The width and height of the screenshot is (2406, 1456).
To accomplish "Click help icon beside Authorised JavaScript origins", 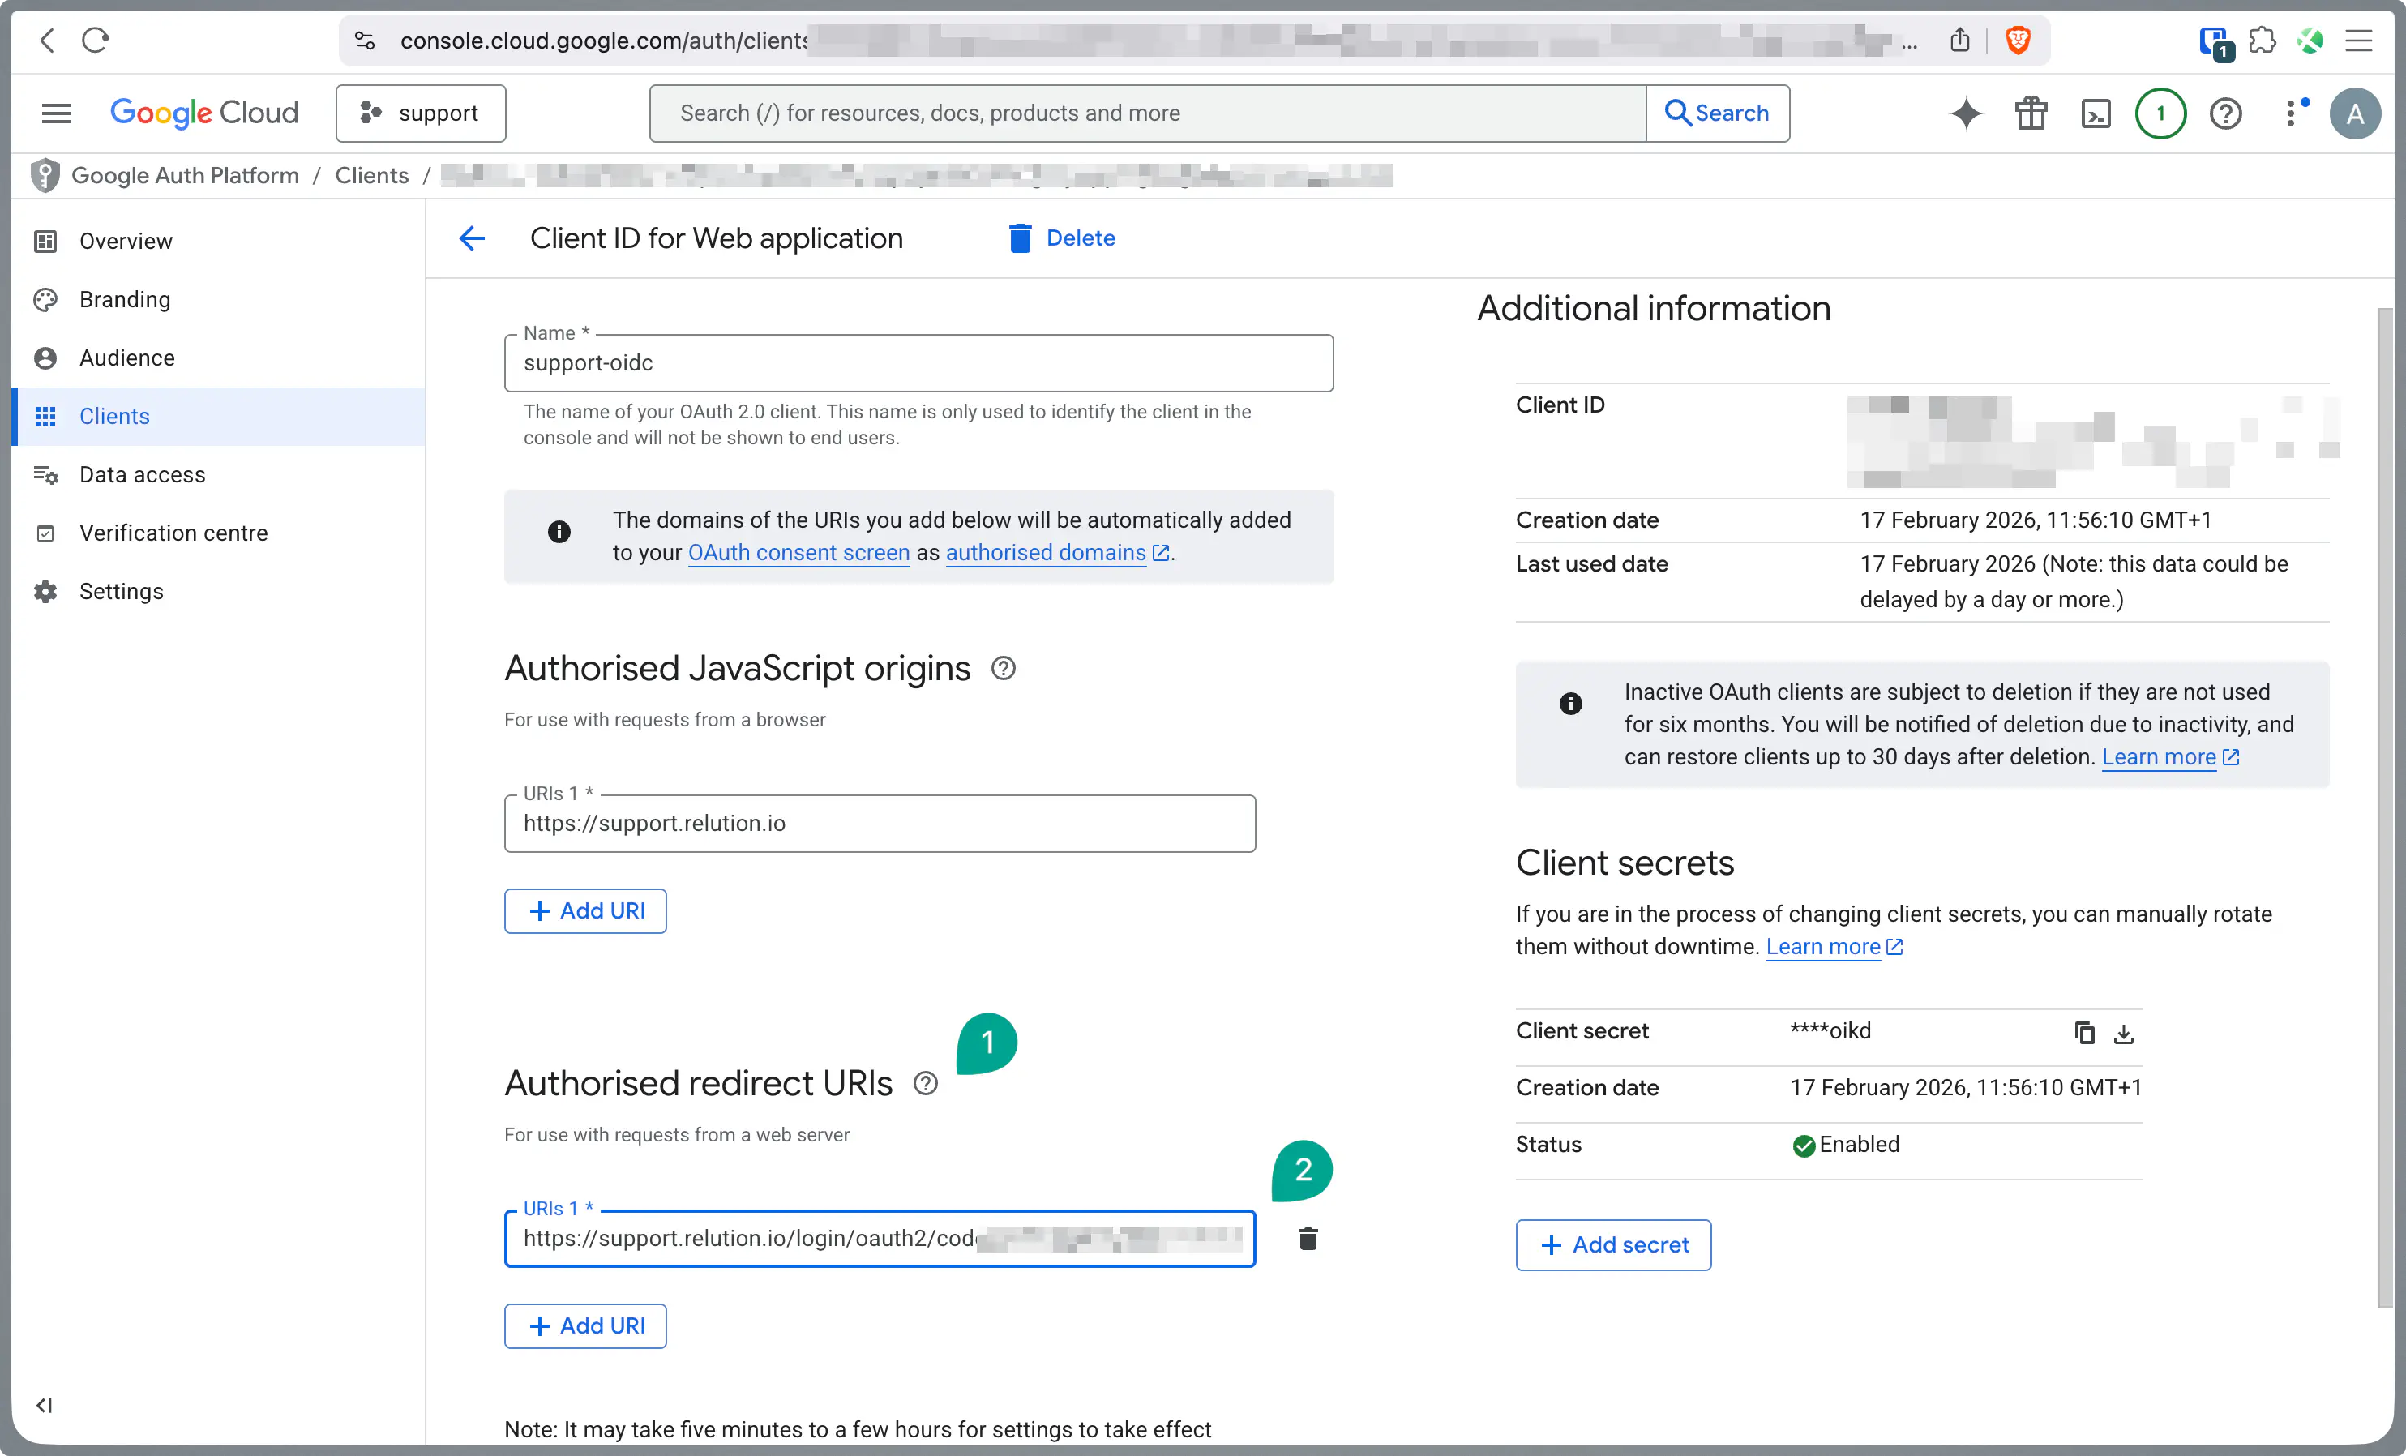I will point(1003,668).
